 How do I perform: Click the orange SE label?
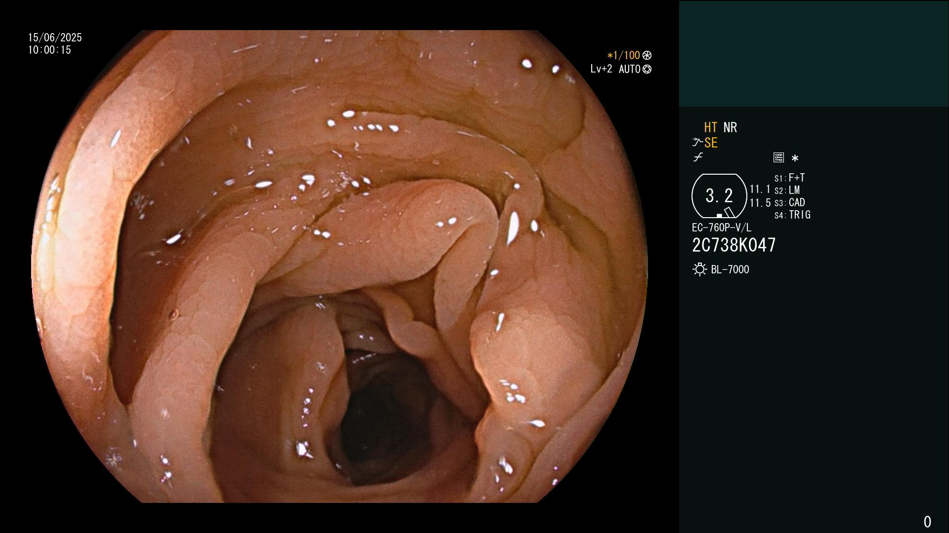pos(711,143)
